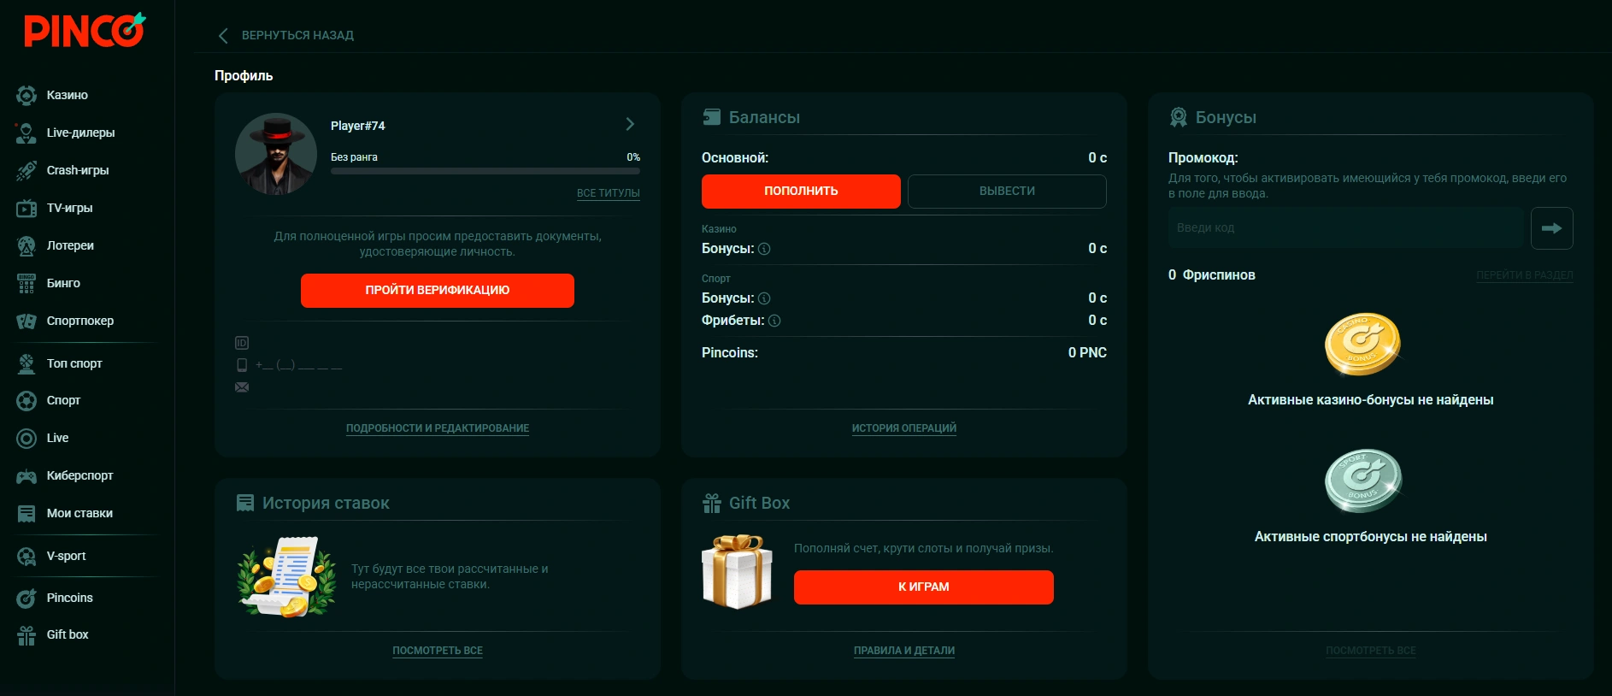Click the Спортпокер cards icon
Screen dimensions: 1612x696
click(x=26, y=321)
